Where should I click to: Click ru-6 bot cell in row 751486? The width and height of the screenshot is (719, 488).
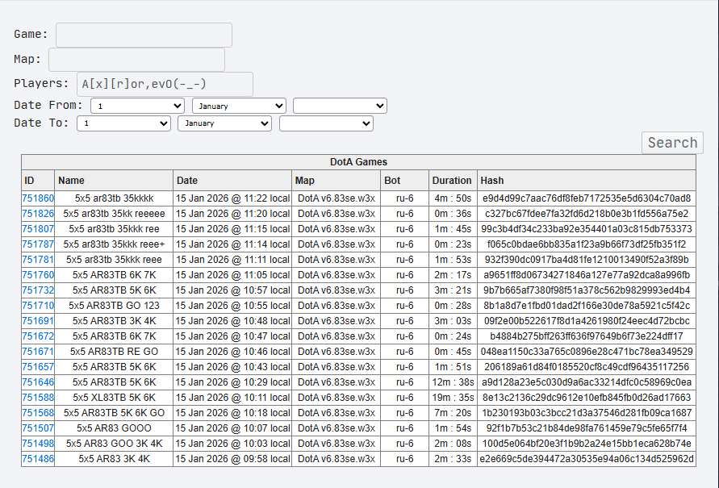click(405, 459)
